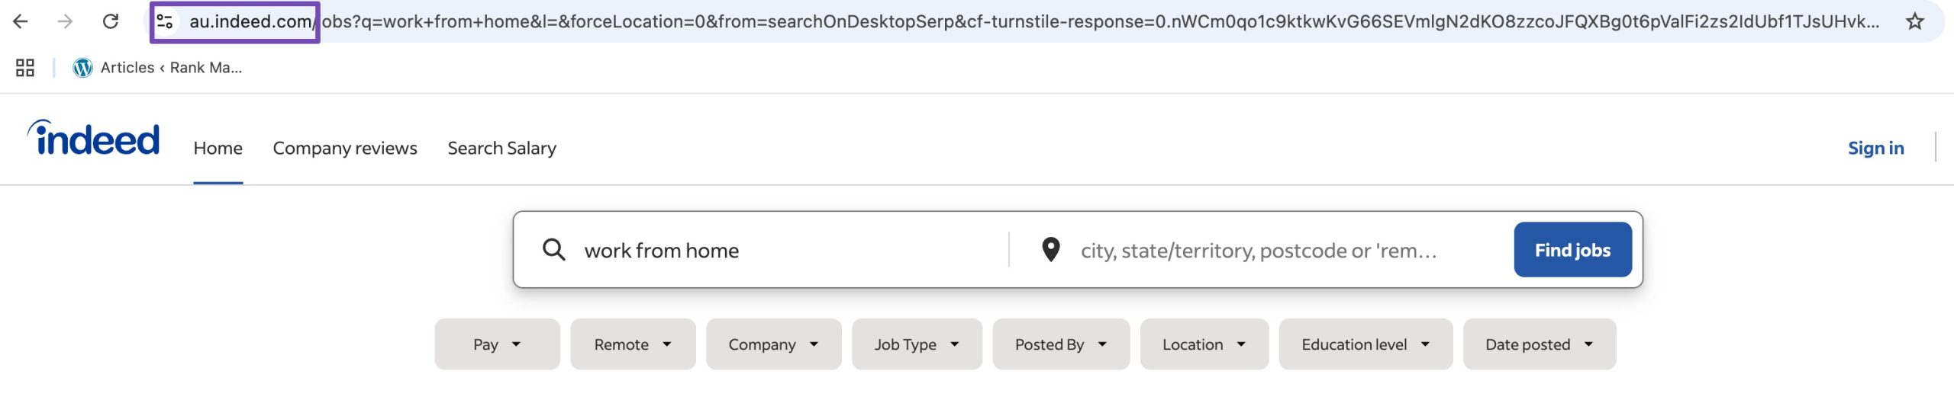Open the apps grid icon in bookmarks bar
The image size is (1954, 400).
pyautogui.click(x=25, y=68)
